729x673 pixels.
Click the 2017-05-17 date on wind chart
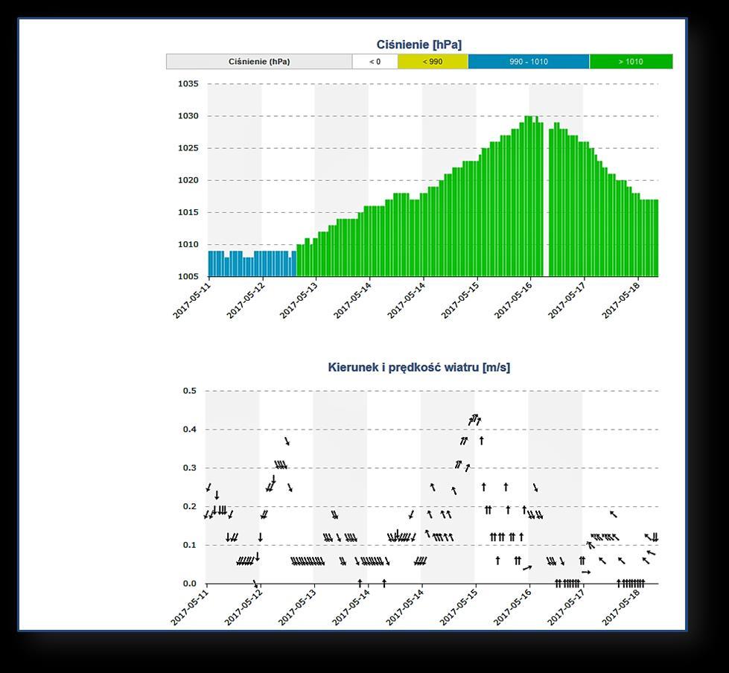click(x=566, y=607)
